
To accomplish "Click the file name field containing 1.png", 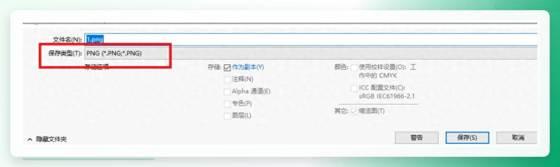I will tap(311, 39).
